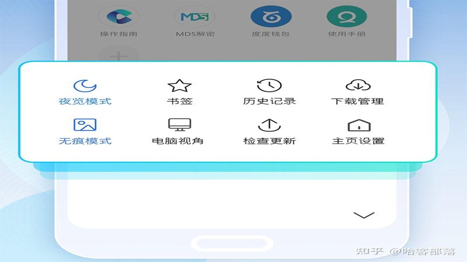
Task: Click the 书签 label
Action: click(x=180, y=101)
